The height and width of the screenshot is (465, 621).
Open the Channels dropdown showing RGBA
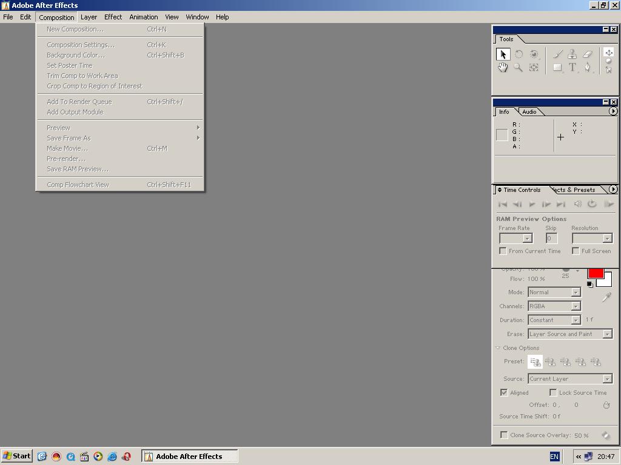pyautogui.click(x=554, y=306)
